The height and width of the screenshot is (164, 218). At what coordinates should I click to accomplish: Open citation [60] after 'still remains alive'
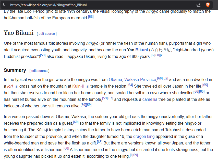[x=83, y=105]
